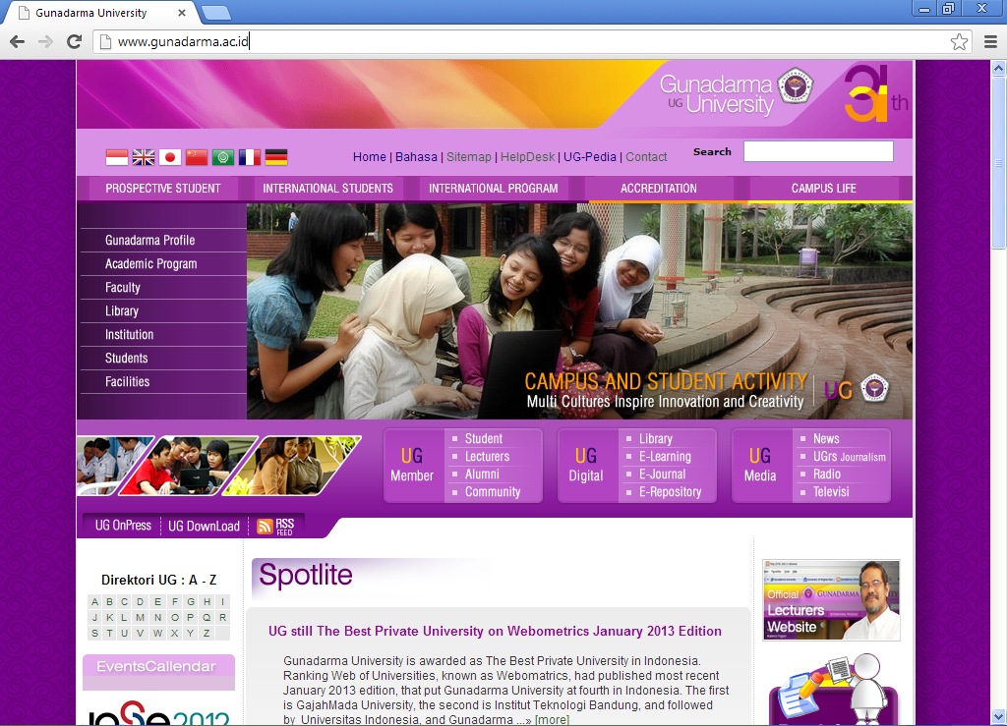Open Lecturers under UG Member
1007x726 pixels.
tap(487, 457)
